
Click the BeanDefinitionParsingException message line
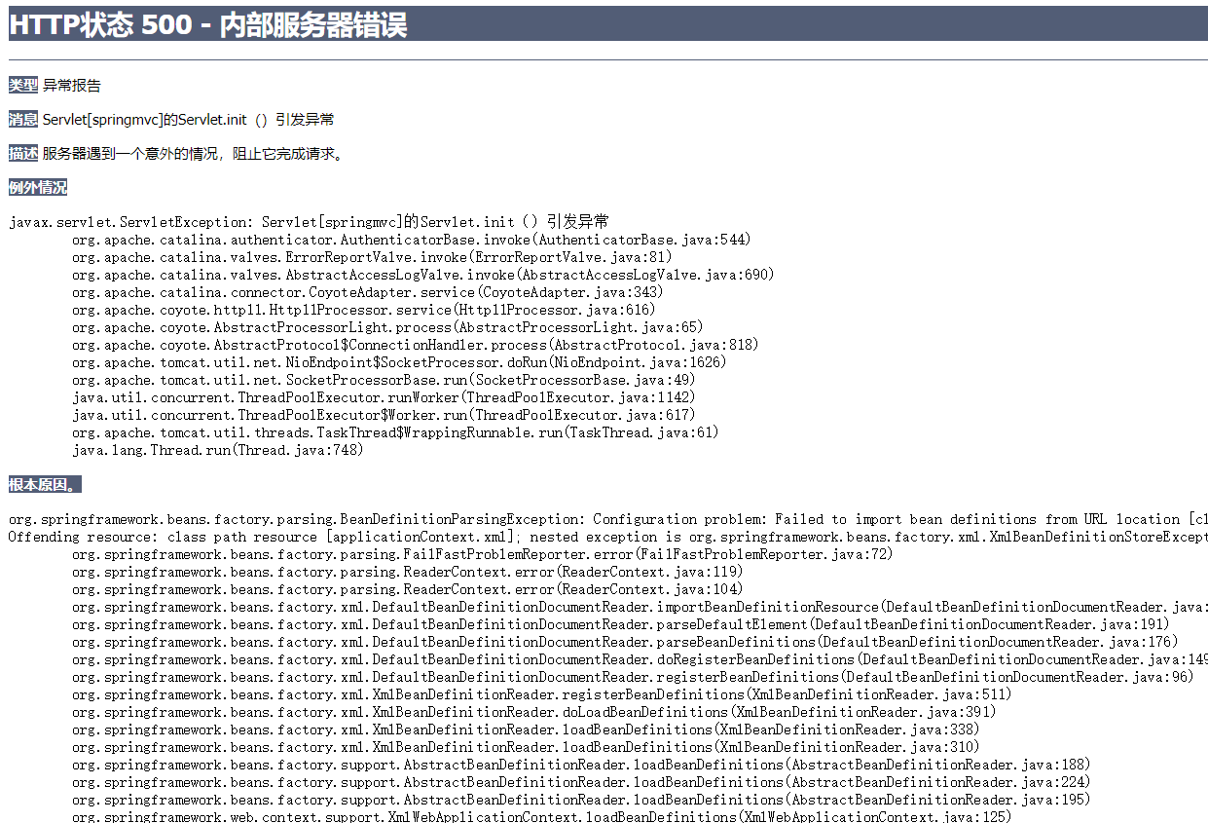[608, 519]
